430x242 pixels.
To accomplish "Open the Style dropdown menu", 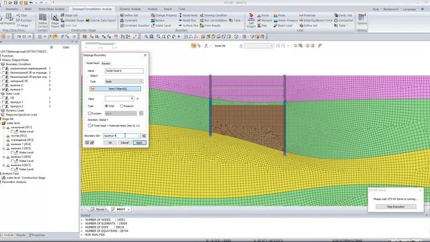I will click(x=376, y=9).
